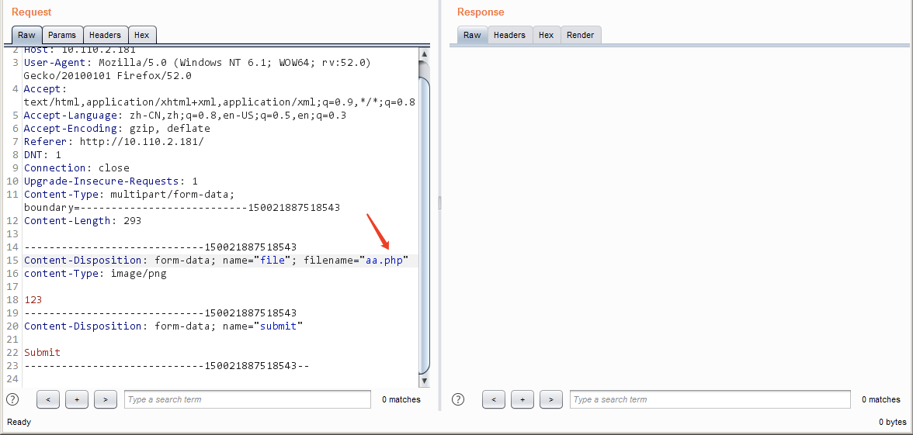Click Response 0 matches label
This screenshot has width=913, height=435.
click(x=881, y=399)
